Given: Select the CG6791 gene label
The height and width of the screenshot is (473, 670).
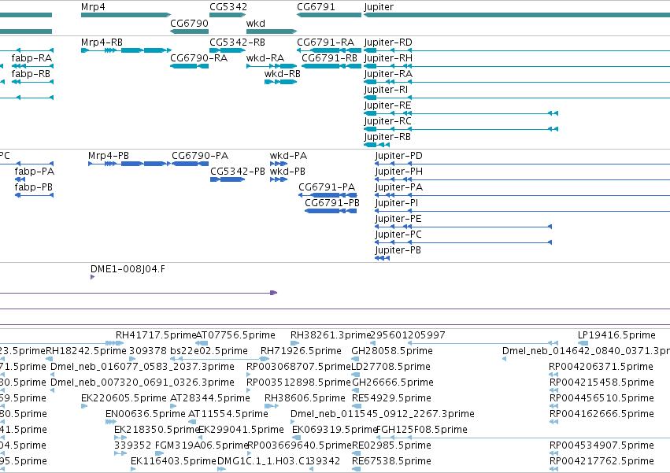Looking at the screenshot, I should [316, 7].
